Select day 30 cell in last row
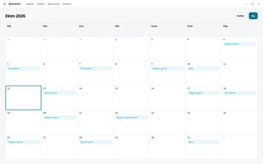This screenshot has height=164, width=263. [167, 147]
